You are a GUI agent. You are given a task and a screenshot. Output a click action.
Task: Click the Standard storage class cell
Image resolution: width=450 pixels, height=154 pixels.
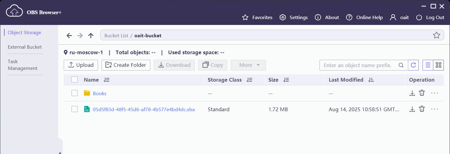tap(219, 109)
